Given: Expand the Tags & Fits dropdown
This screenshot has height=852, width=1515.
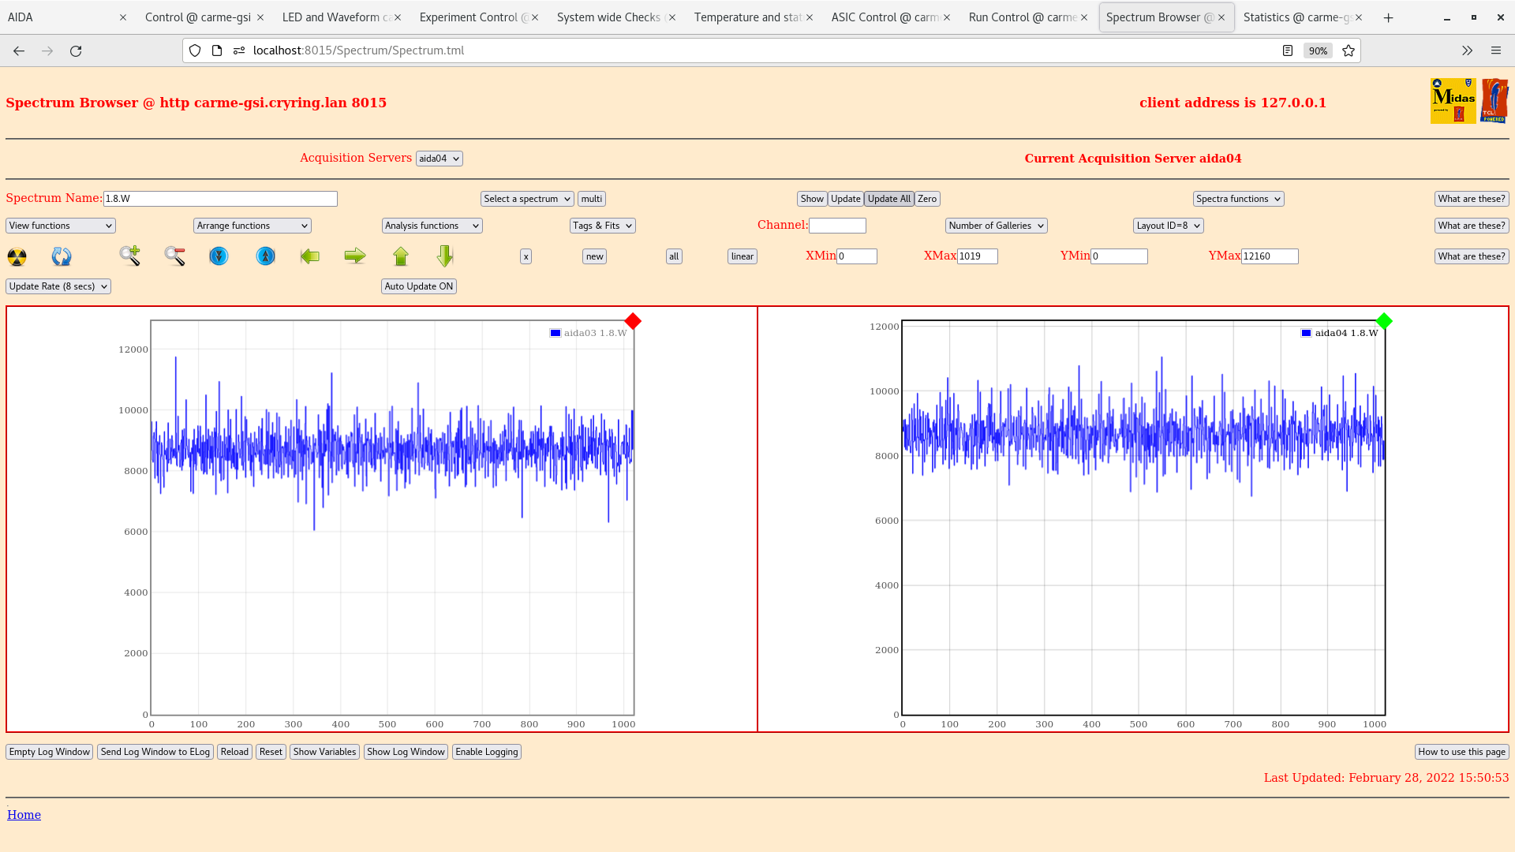Looking at the screenshot, I should pyautogui.click(x=603, y=226).
